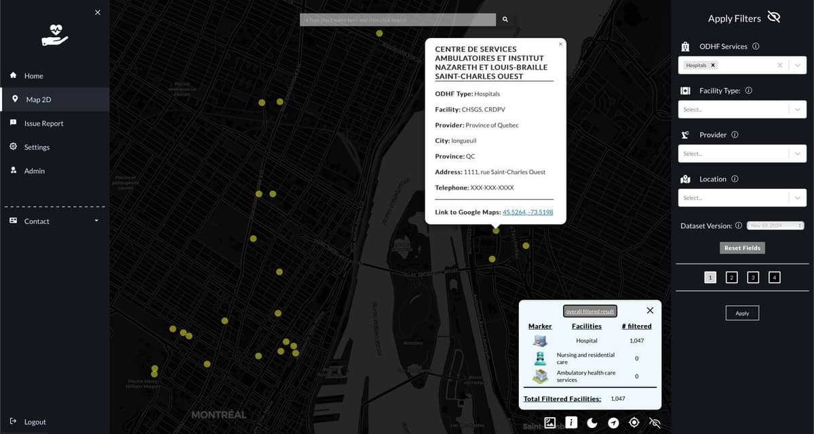This screenshot has height=434, width=814.
Task: Click the Location map-pin icon
Action: 685,179
